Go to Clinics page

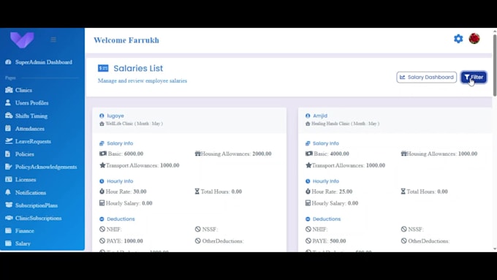tap(23, 90)
